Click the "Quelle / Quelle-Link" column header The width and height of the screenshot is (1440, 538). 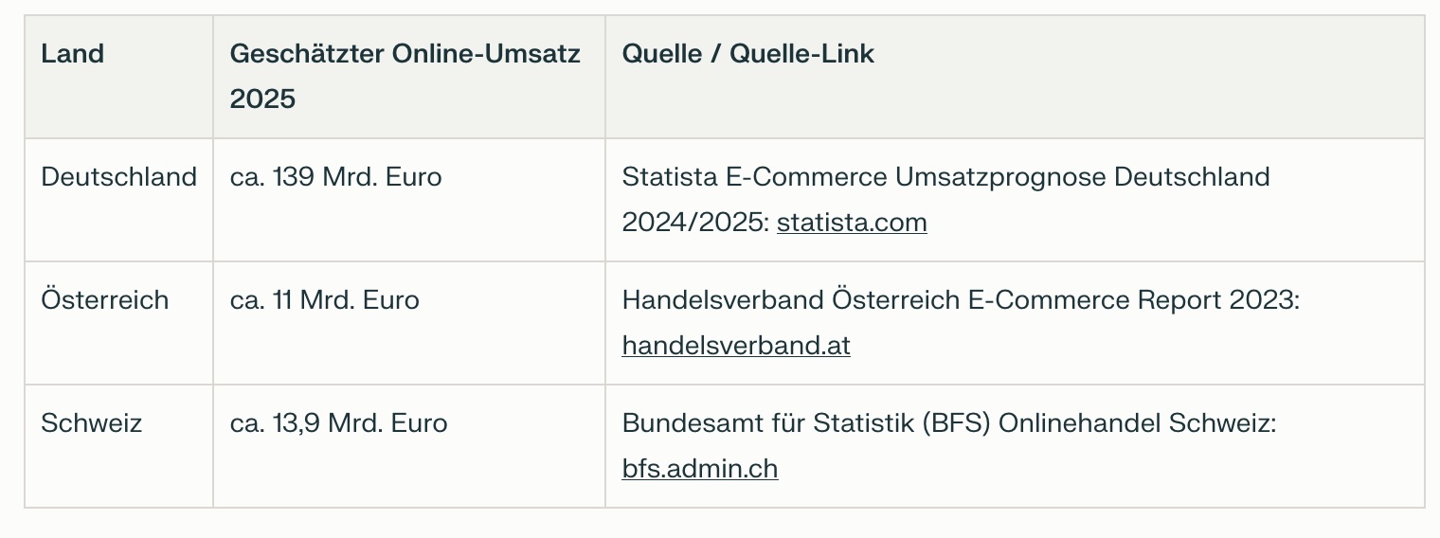[748, 54]
